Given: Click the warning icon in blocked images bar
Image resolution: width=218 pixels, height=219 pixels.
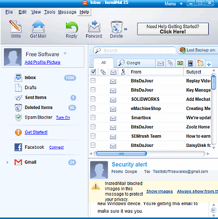Looking at the screenshot, I should tap(96, 186).
